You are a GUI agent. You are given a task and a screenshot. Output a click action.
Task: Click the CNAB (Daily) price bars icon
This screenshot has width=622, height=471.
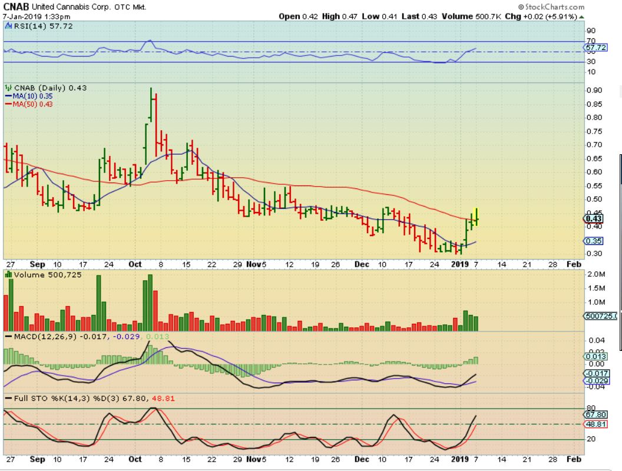tap(8, 88)
